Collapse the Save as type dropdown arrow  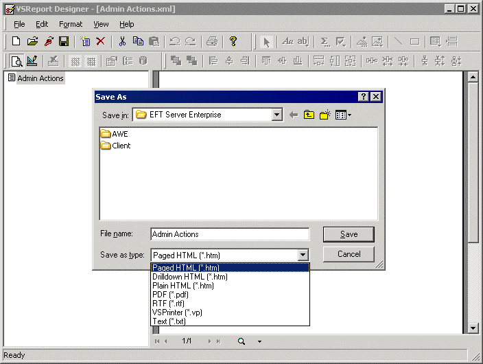coord(303,255)
